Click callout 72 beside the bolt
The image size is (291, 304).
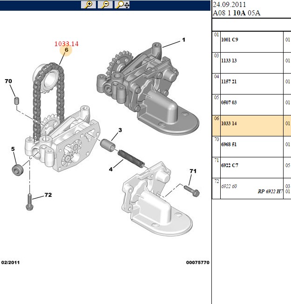tap(48, 195)
